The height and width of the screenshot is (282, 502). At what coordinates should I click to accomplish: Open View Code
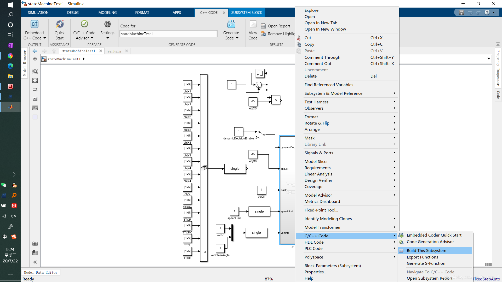[253, 30]
